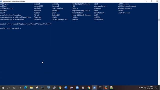
Task: Click 'repartitionByRange' completion entry
Action: point(81,15)
